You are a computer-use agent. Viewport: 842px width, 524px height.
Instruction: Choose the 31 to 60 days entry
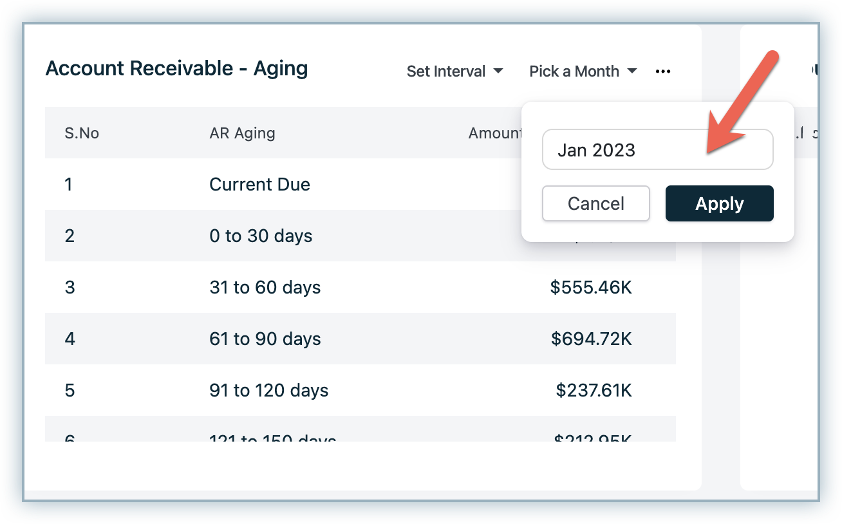pos(265,287)
